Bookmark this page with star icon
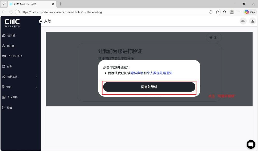Viewport: 258px width, 151px height. [x=217, y=12]
